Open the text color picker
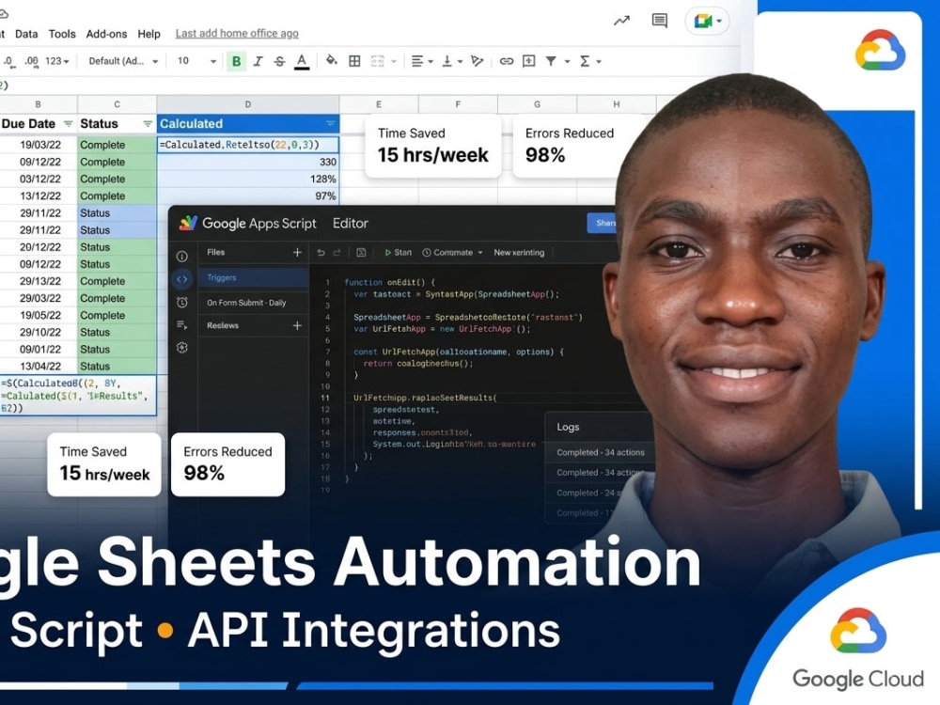 (302, 61)
